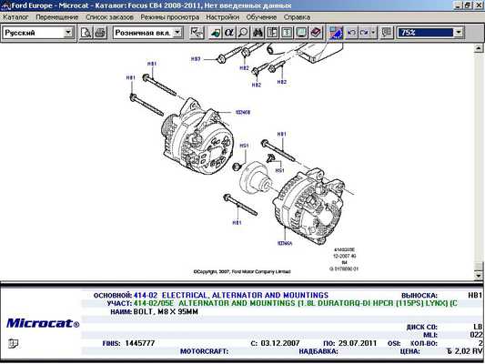Click the price value 2,02 RV
The width and height of the screenshot is (485, 364).
tap(465, 351)
